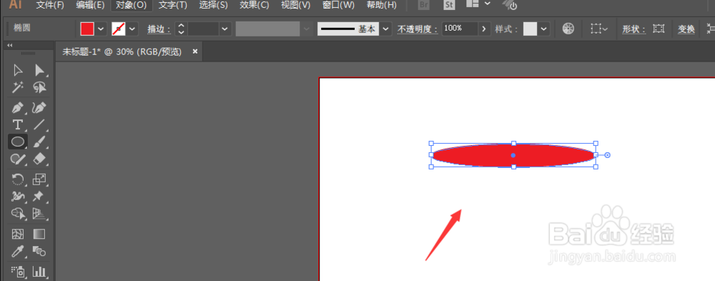Screen dimensions: 715x281
Task: Open the stroke weight dropdown
Action: 225,29
